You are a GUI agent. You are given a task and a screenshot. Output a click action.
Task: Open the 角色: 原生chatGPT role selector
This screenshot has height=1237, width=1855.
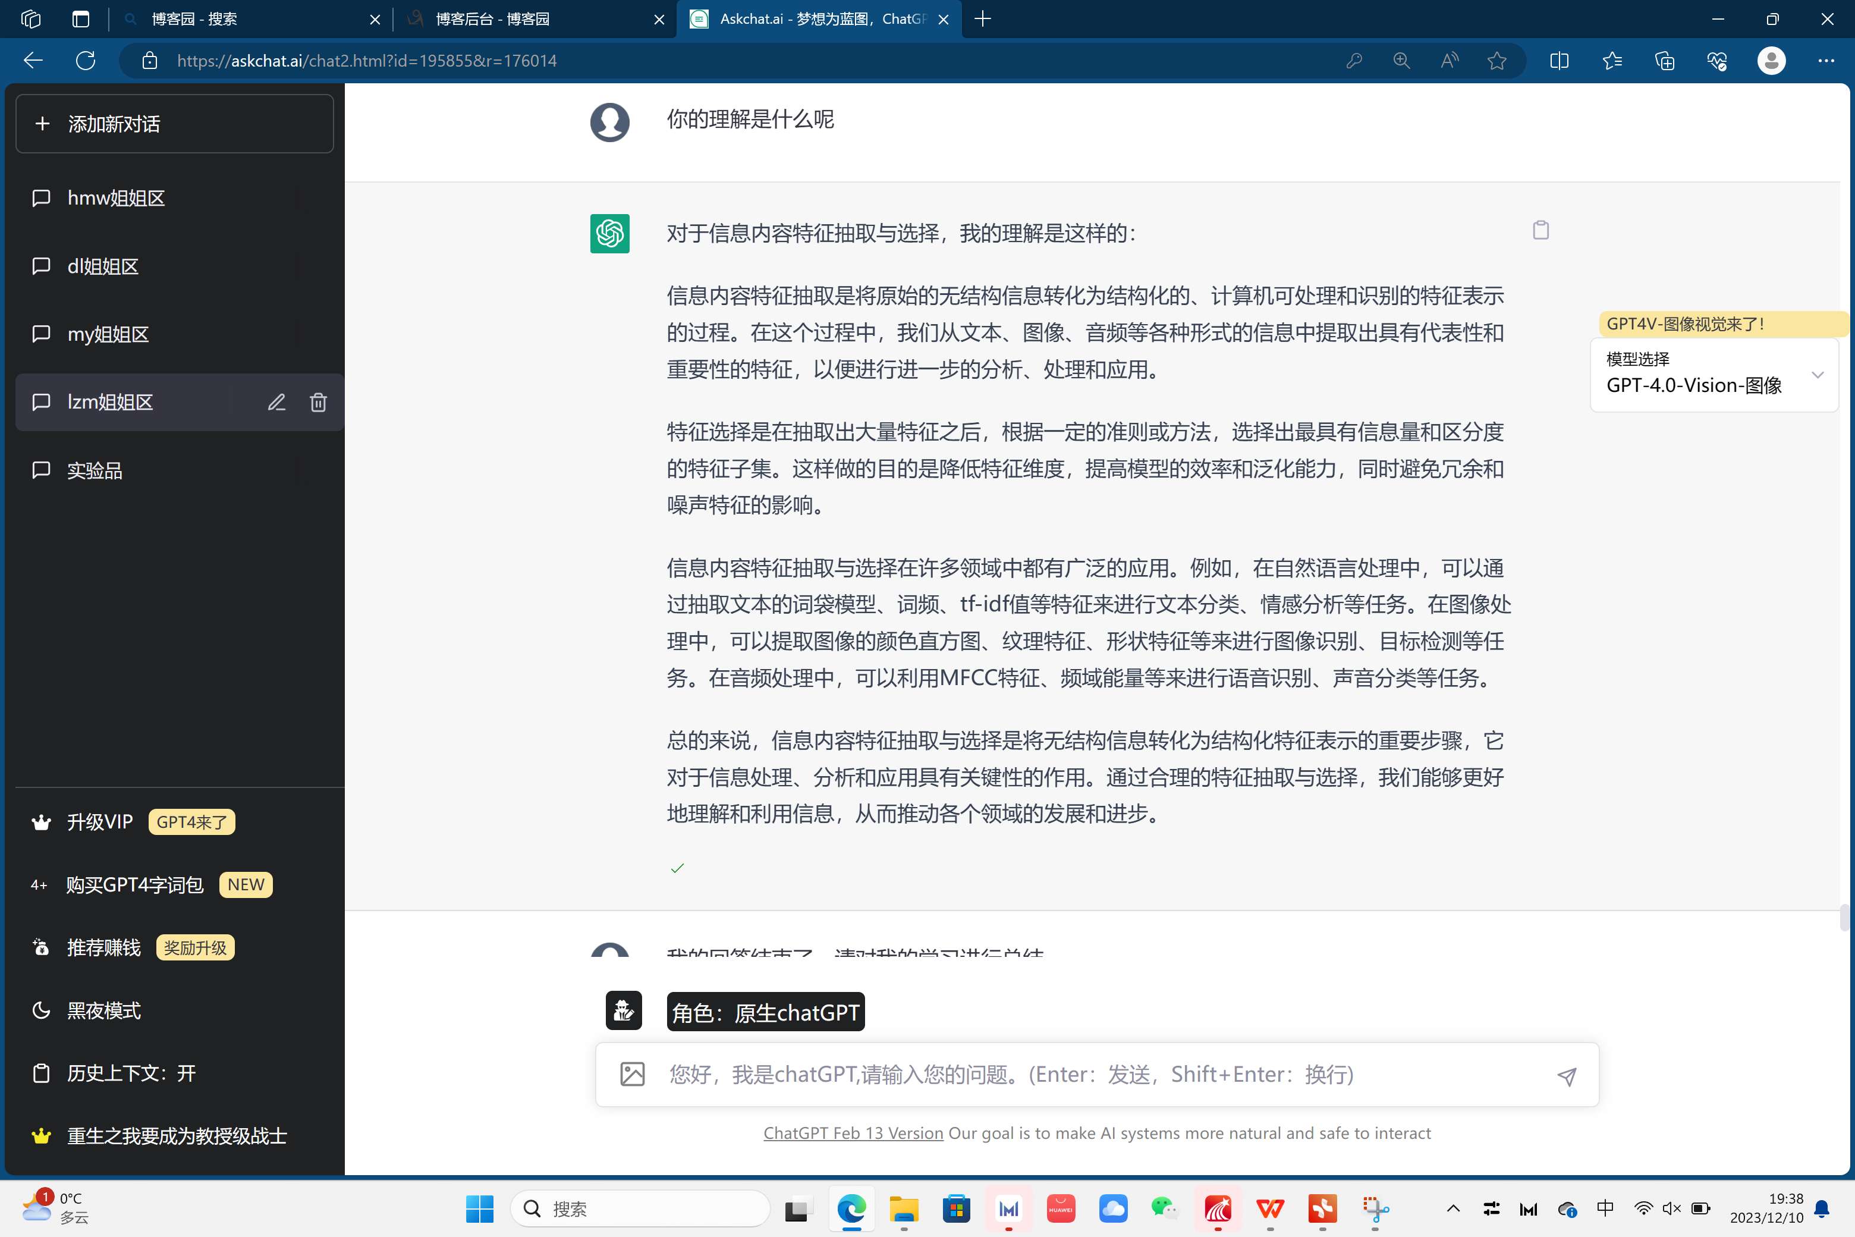[x=765, y=1012]
